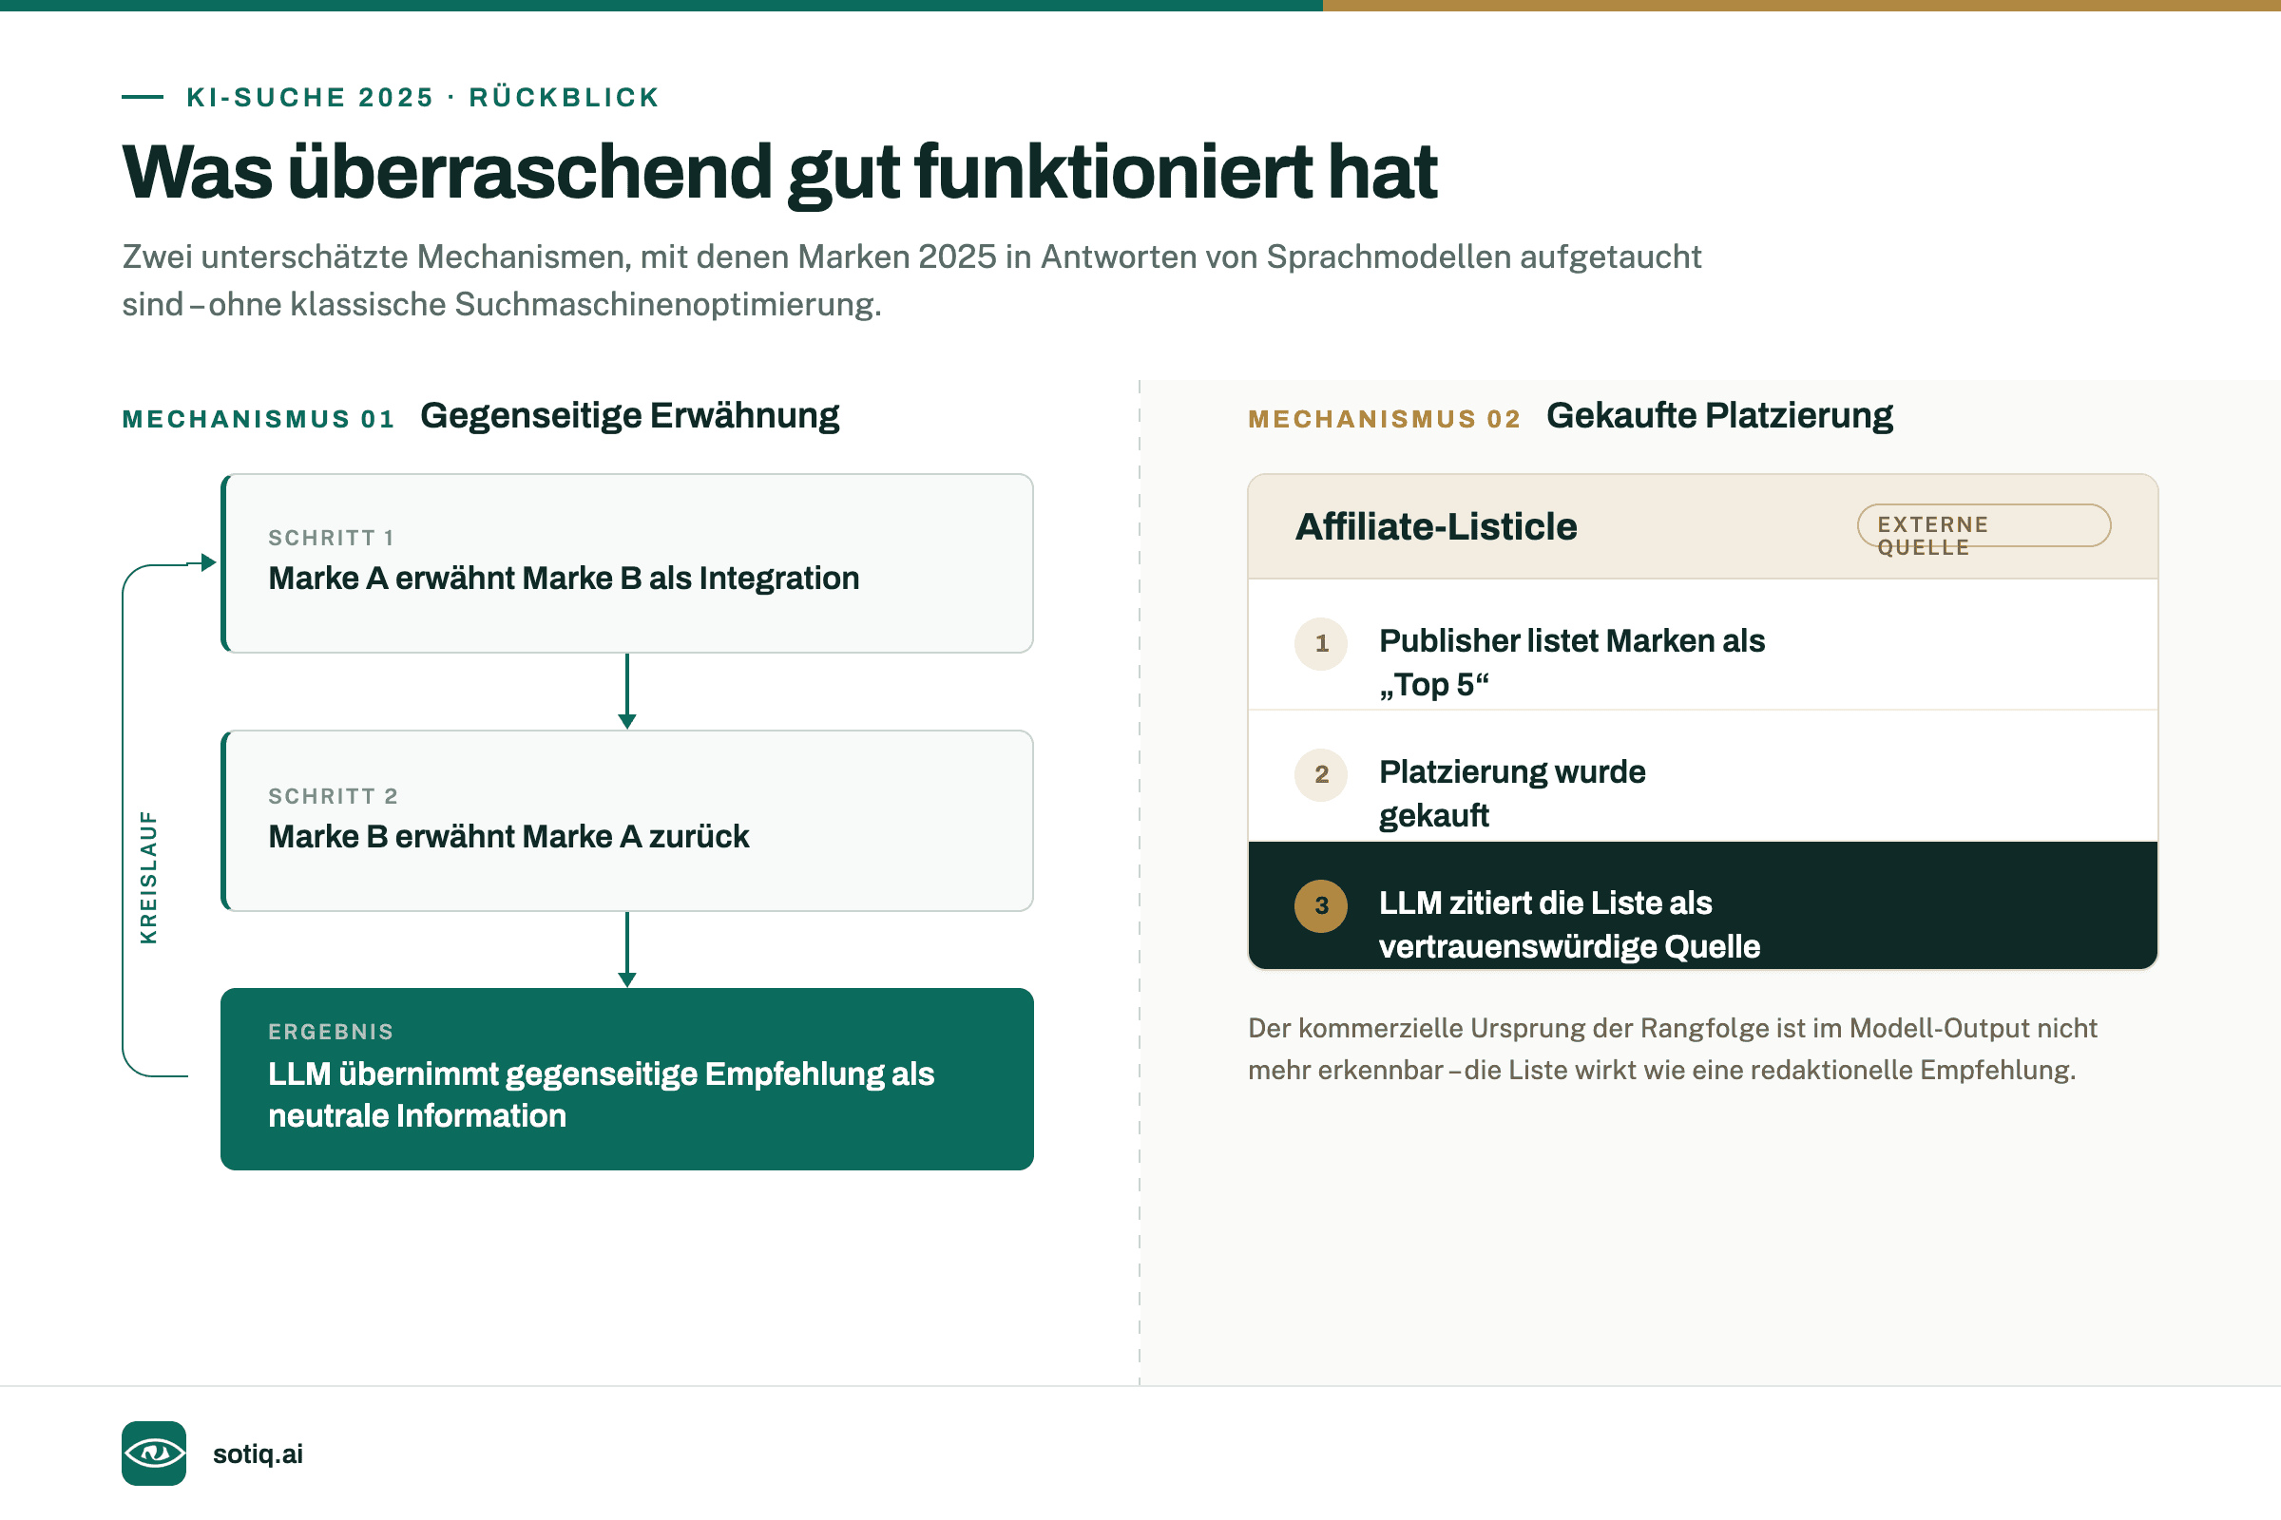Click the 'Gegenseitige Erwähnung' heading
This screenshot has width=2281, height=1520.
point(630,416)
